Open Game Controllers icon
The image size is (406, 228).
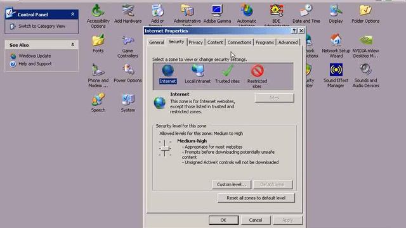[128, 46]
